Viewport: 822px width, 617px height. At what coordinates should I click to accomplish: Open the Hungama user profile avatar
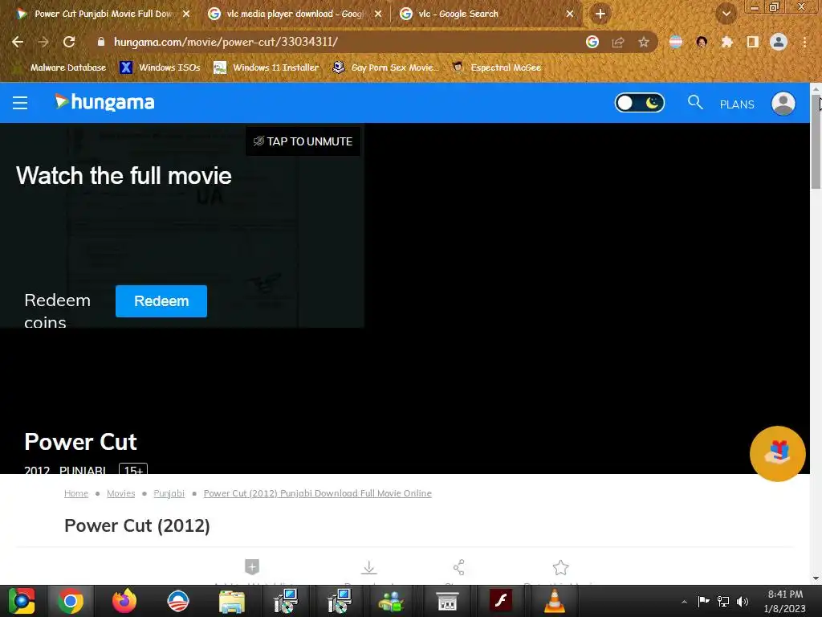[x=783, y=104]
